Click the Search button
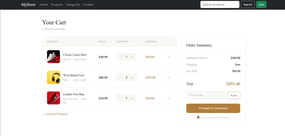 click(248, 5)
